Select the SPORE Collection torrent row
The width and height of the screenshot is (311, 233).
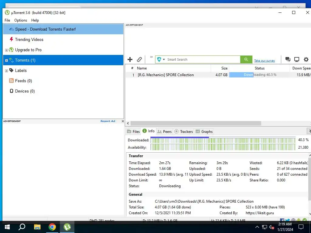(x=218, y=75)
